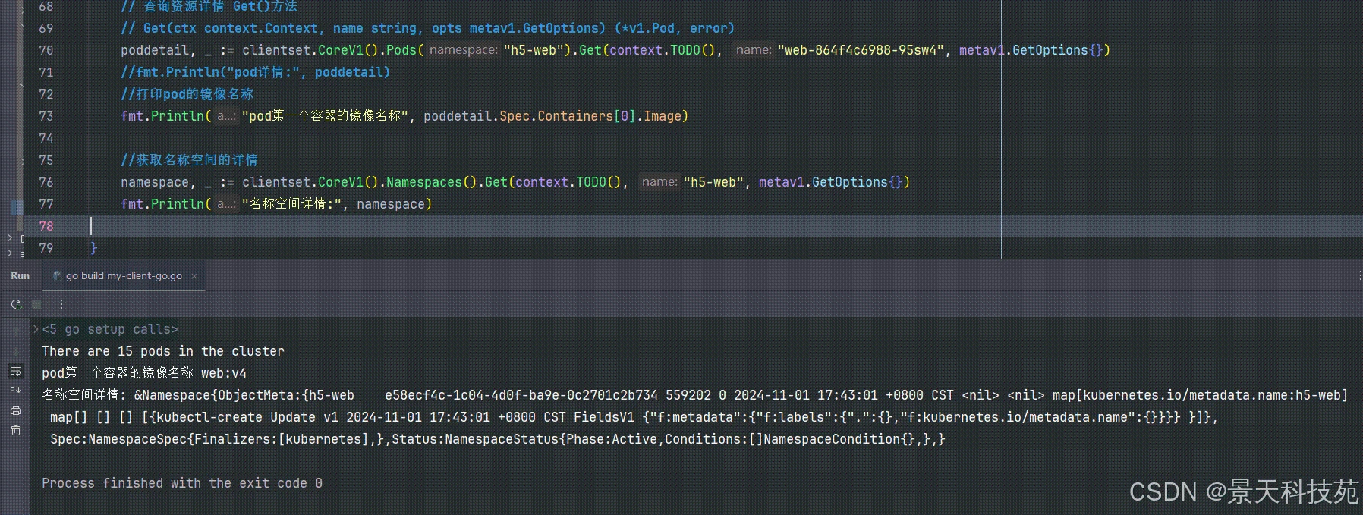
Task: Click the Stop process icon
Action: (x=36, y=304)
